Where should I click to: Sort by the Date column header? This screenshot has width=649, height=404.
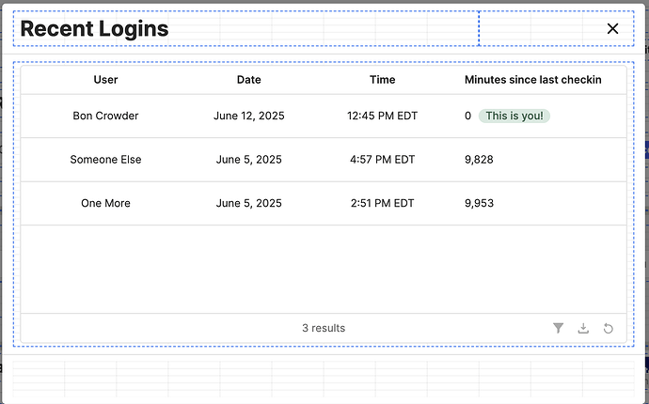(x=248, y=80)
